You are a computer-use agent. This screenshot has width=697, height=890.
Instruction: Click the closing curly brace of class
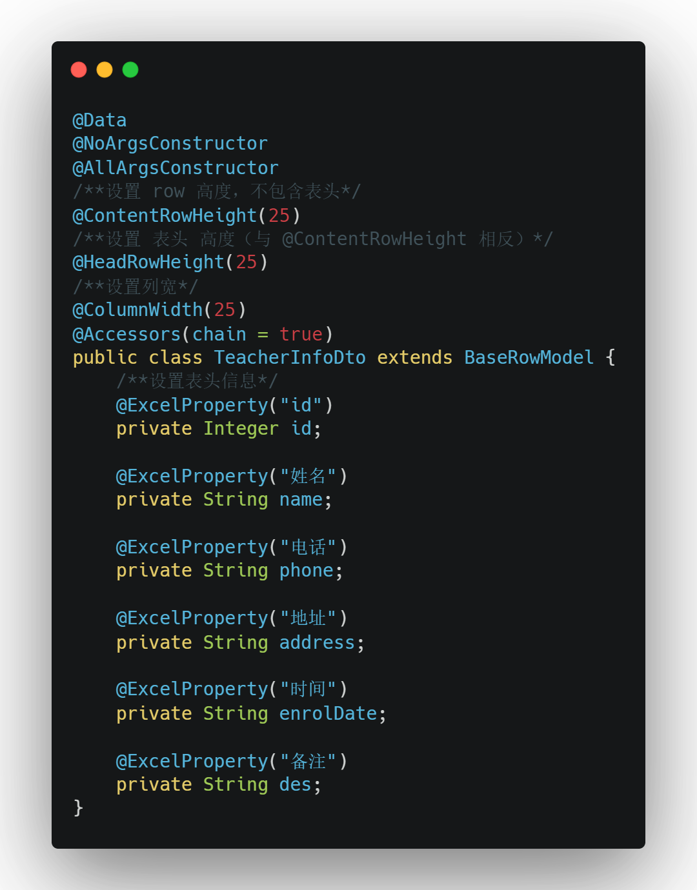pos(78,807)
